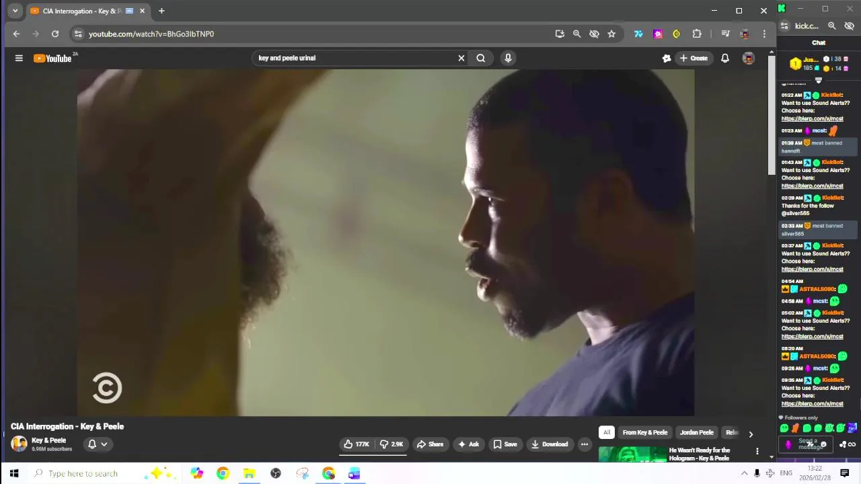Viewport: 861px width, 484px height.
Task: Run search with magnifier button
Action: pyautogui.click(x=481, y=58)
